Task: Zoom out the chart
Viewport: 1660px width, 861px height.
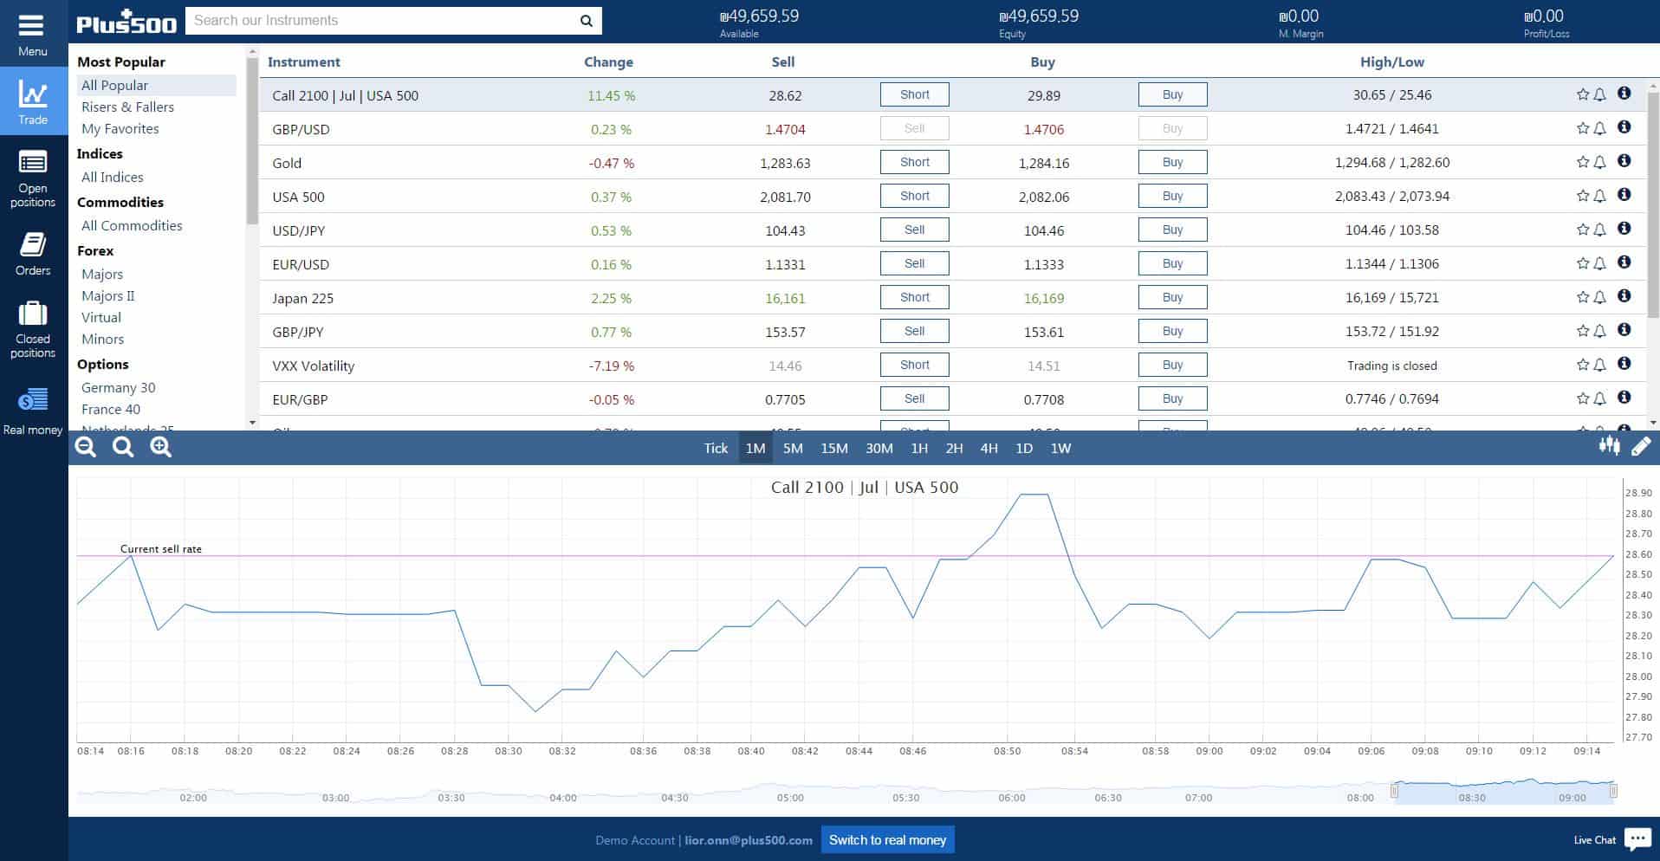Action: 86,447
